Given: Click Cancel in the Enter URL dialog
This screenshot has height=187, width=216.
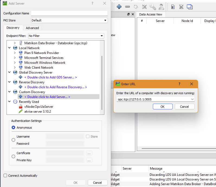Looking at the screenshot, I should (x=185, y=107).
